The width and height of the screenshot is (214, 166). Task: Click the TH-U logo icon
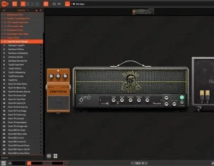click(x=5, y=4)
